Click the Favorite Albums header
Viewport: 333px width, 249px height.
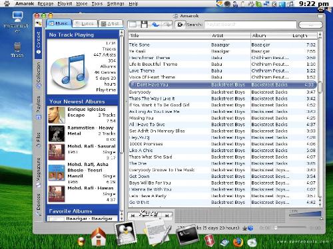[82, 211]
